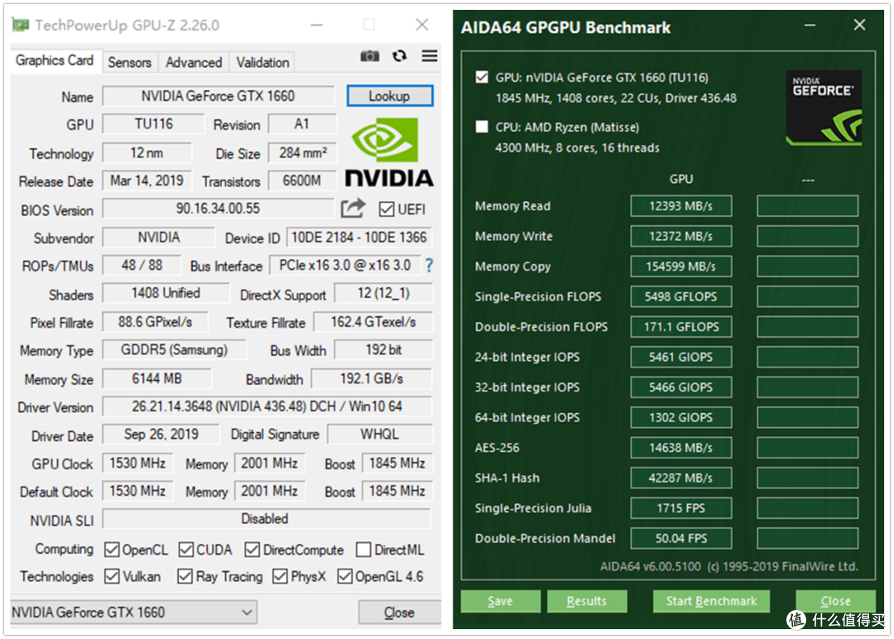Uncheck the GPU GeForce GTX 1660 benchmark checkbox
The height and width of the screenshot is (639, 894).
tap(482, 77)
